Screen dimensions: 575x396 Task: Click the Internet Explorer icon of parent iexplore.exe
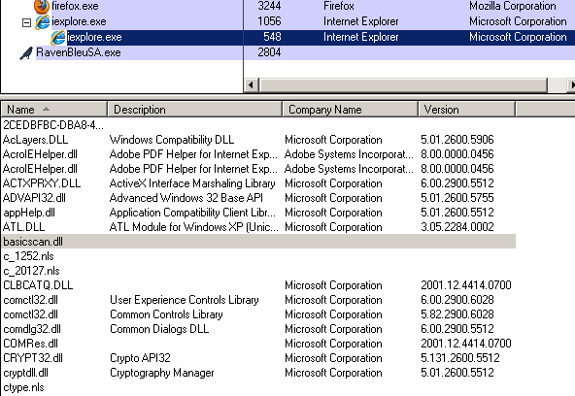click(x=42, y=22)
